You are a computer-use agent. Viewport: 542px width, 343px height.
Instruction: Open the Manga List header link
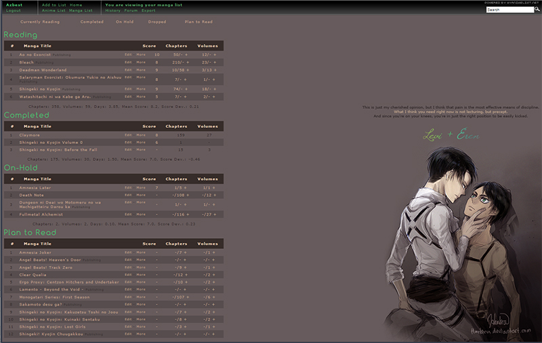(x=81, y=11)
